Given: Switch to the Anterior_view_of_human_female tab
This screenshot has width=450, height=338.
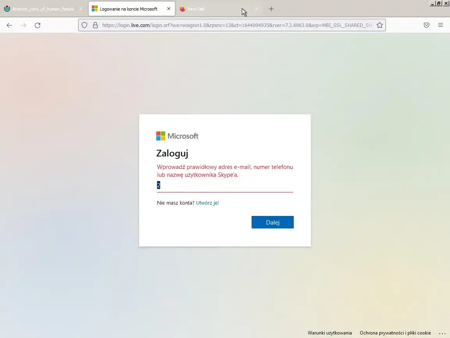Looking at the screenshot, I should 43,9.
